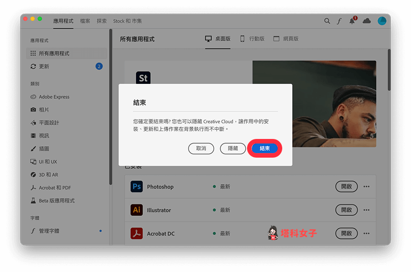The image size is (411, 272).
Task: Select the Beta 版應用程式 category
Action: pyautogui.click(x=53, y=200)
